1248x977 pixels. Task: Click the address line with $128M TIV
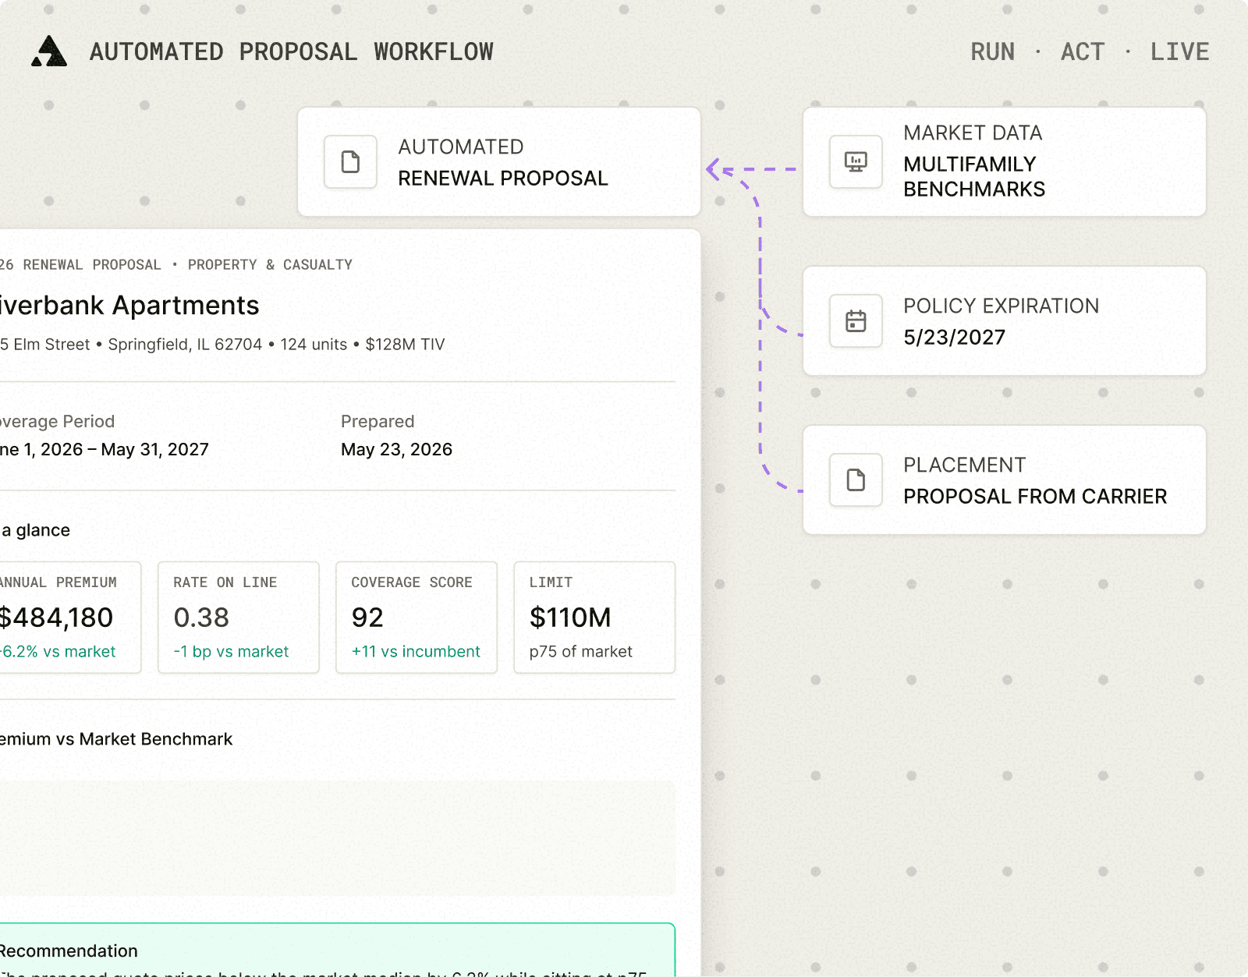pos(222,345)
